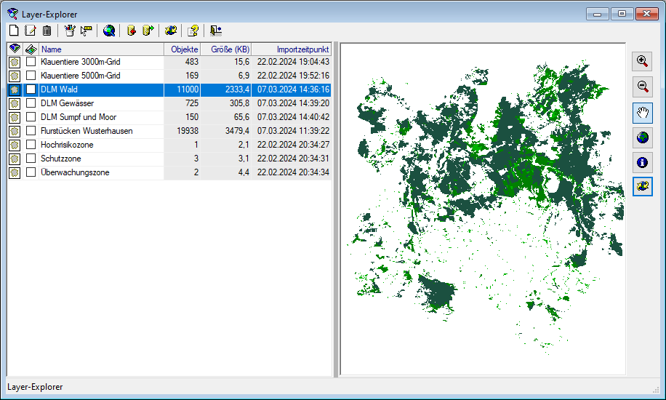Click the map-visibility icon column header
This screenshot has height=400, width=666.
pyautogui.click(x=31, y=49)
